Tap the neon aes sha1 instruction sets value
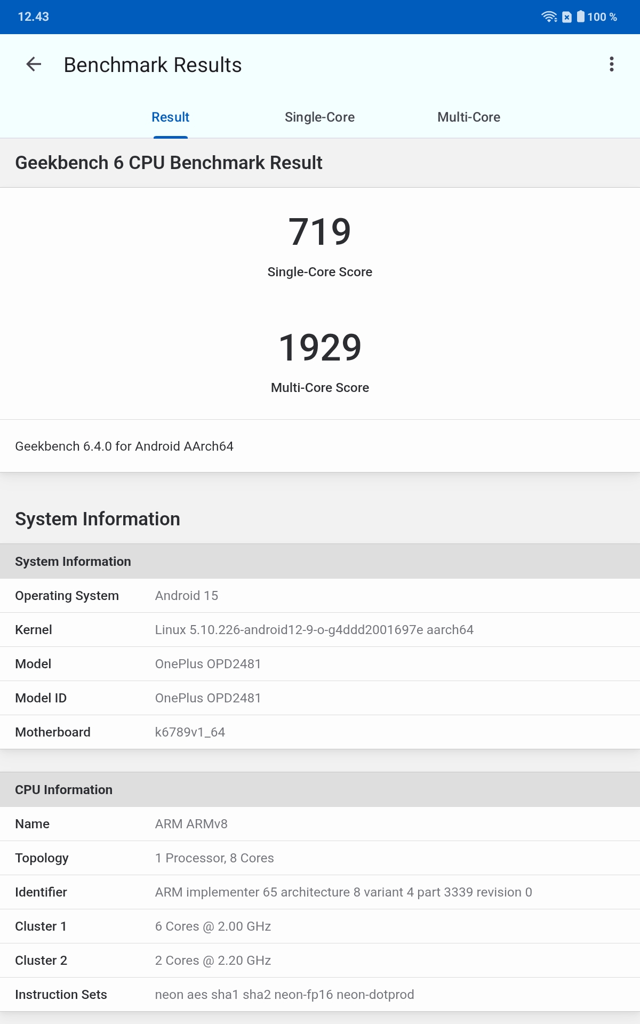 point(284,995)
